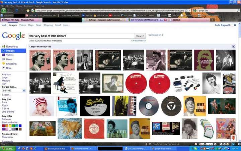Screen dimensions: 241x151
Task: Click Maps in Google top bar
Action: [31, 25]
